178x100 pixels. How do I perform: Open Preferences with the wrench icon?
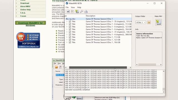coord(81,11)
